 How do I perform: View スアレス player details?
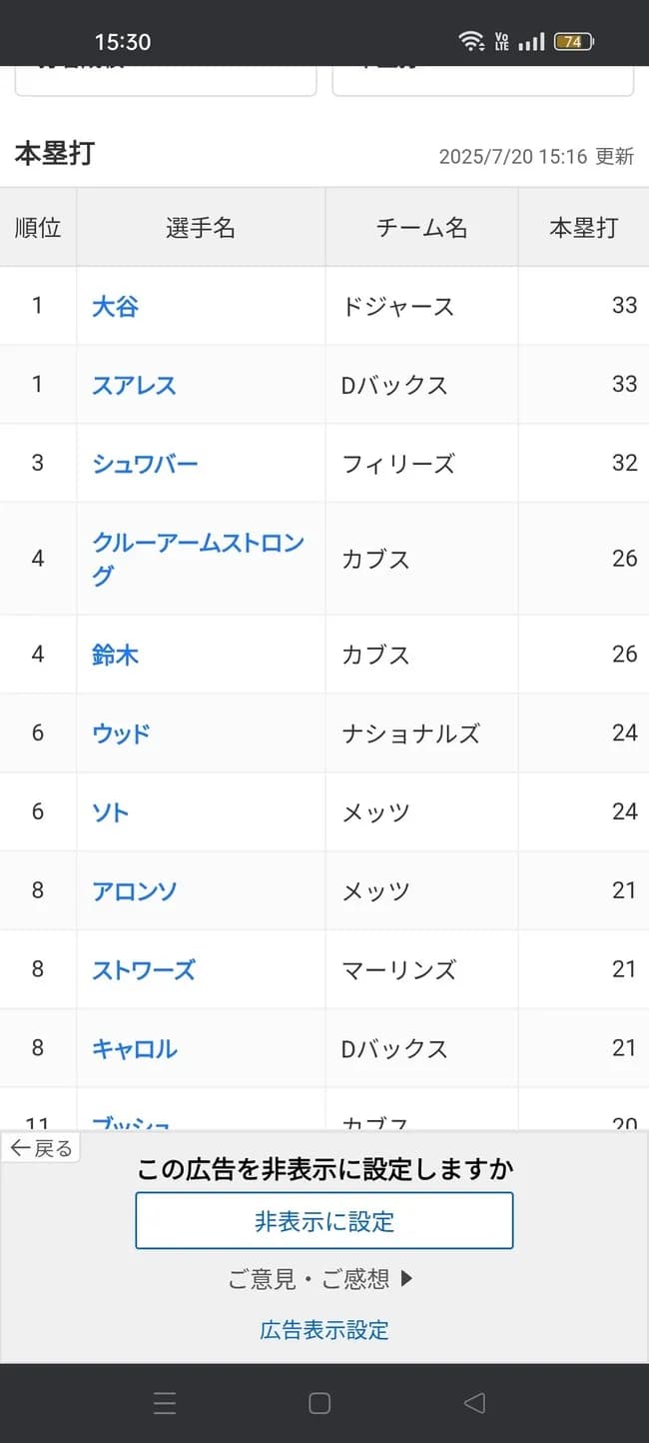coord(133,385)
